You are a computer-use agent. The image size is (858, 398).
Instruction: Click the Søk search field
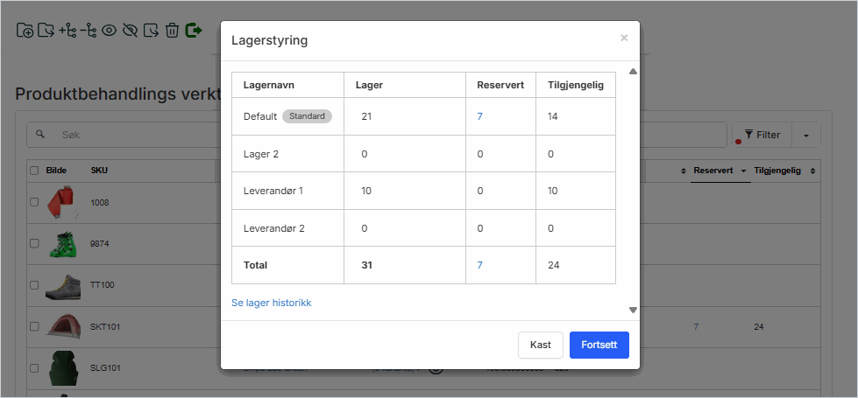[x=123, y=136]
